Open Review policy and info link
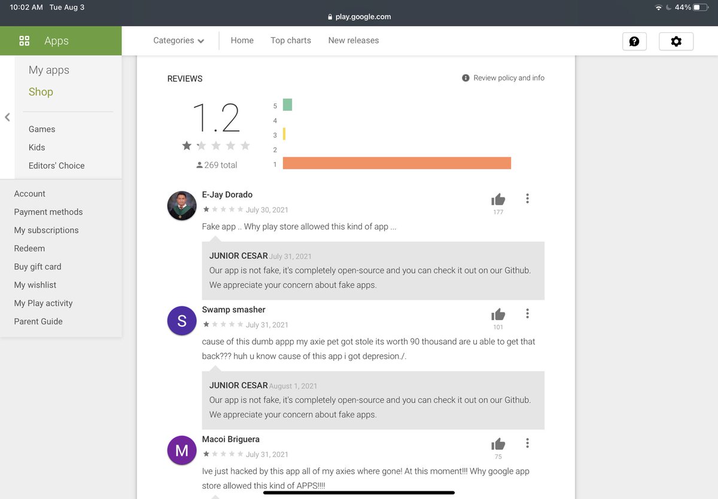The image size is (718, 499). coord(509,78)
